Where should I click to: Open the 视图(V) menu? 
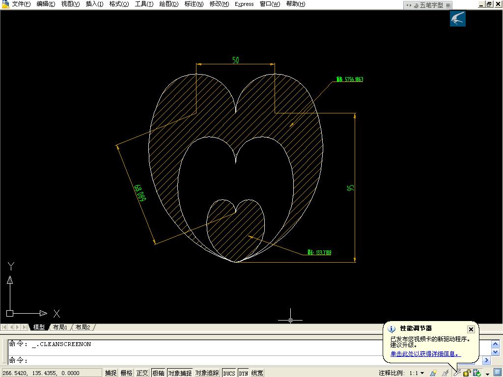pyautogui.click(x=71, y=4)
